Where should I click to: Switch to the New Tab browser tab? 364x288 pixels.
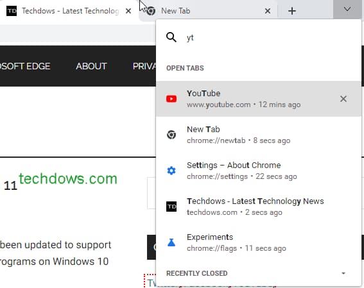[208, 11]
